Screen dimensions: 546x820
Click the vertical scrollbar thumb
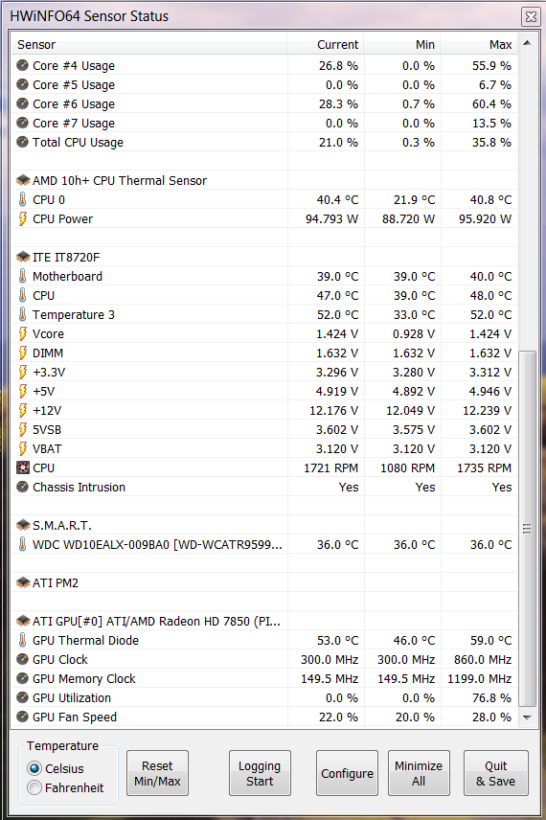pyautogui.click(x=527, y=529)
